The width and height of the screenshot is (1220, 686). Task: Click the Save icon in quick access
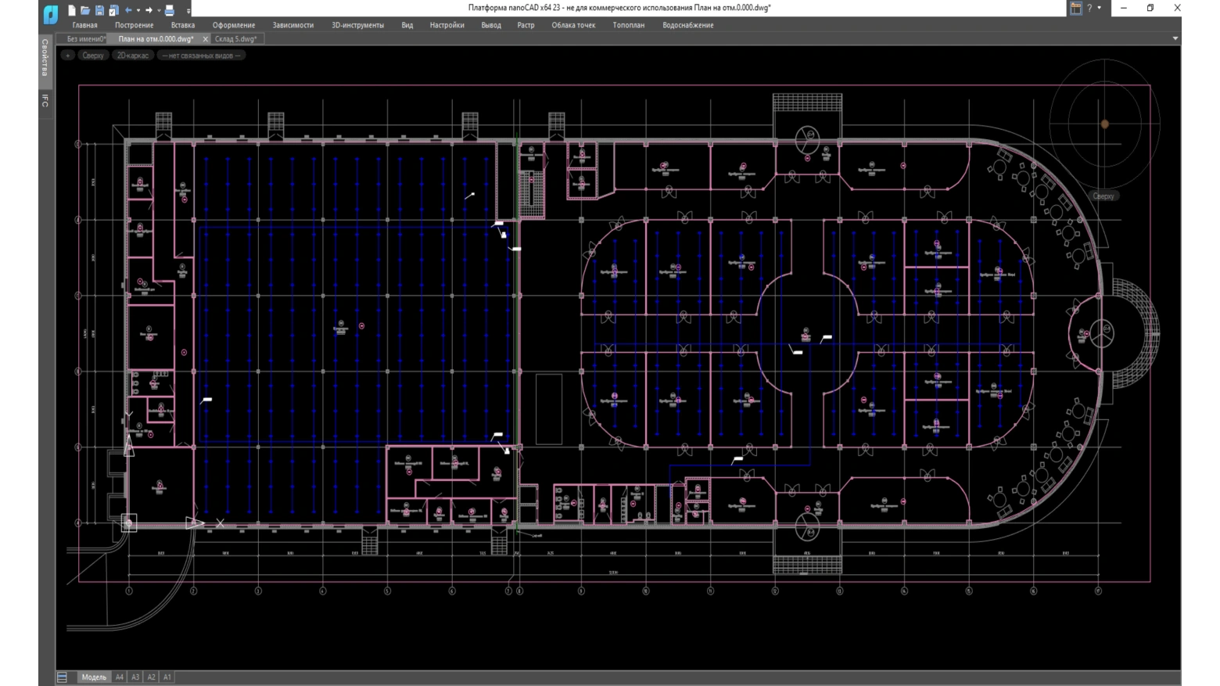(99, 10)
